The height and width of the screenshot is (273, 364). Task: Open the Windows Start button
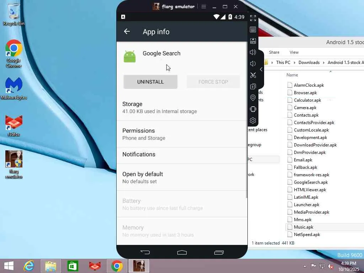point(9,266)
